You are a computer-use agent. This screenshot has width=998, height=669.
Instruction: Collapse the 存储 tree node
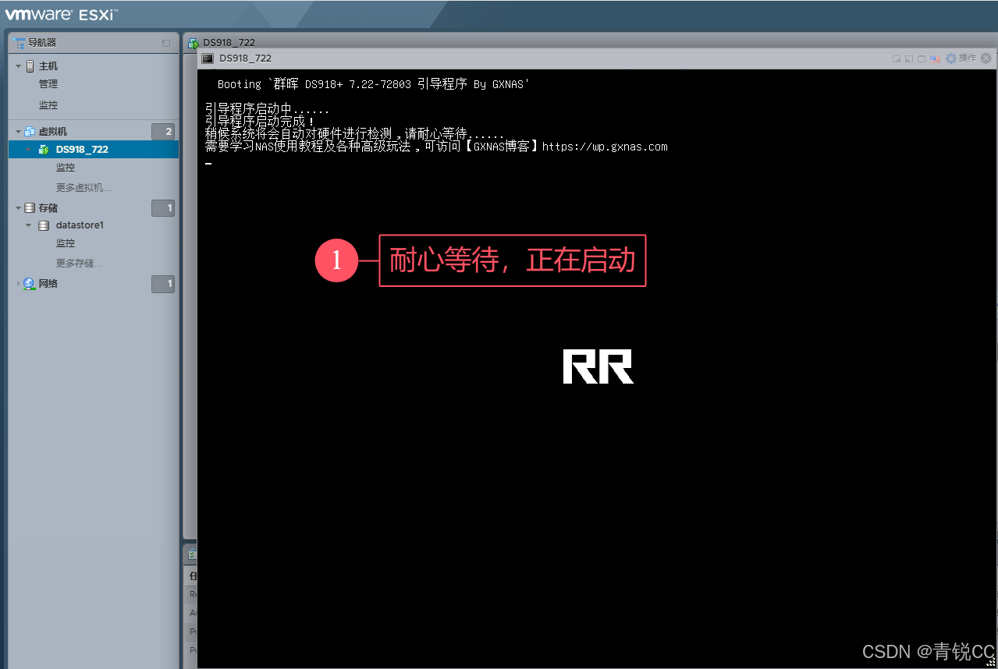click(x=19, y=208)
